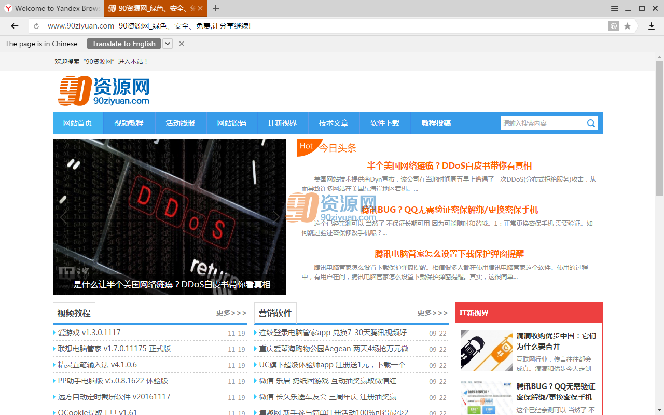Open headline 半个美国网络瘫痪？DDoS白皮书带你看真相
Screen dimensions: 664x415
coord(449,165)
